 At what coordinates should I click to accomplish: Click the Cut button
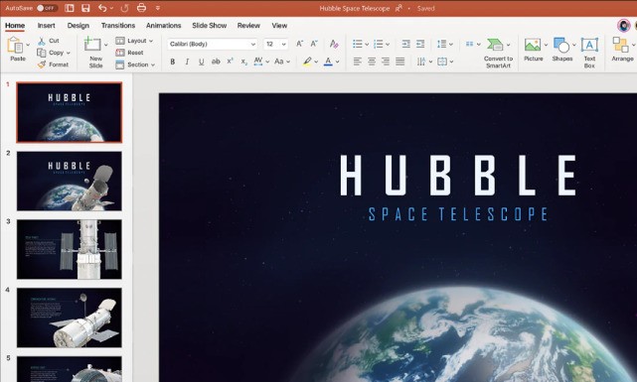coord(49,41)
